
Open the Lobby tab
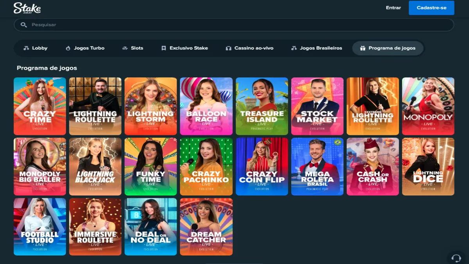point(36,48)
